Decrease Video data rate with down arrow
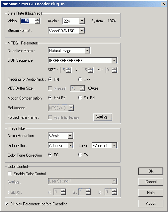168x212 pixels. click(37, 22)
